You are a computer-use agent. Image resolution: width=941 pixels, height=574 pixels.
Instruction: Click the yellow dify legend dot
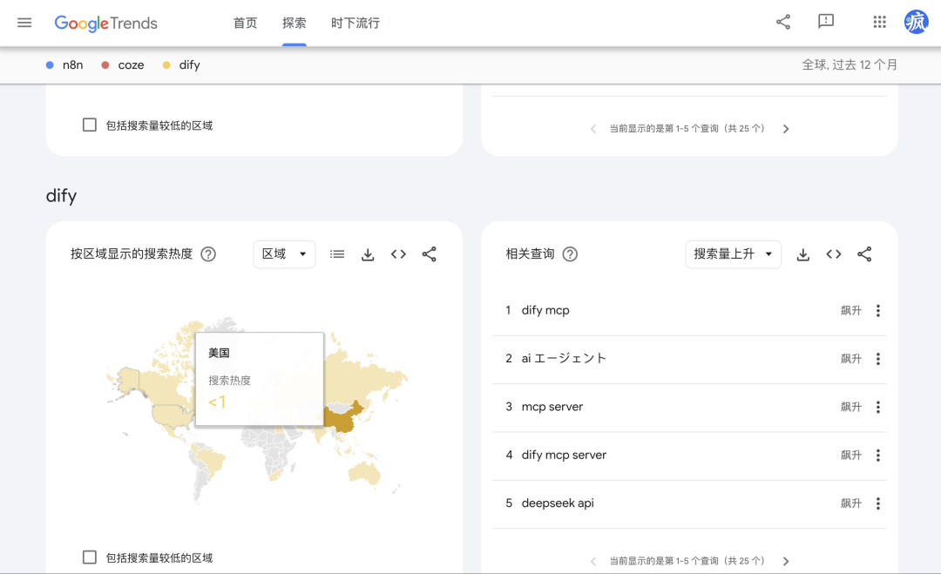point(166,65)
